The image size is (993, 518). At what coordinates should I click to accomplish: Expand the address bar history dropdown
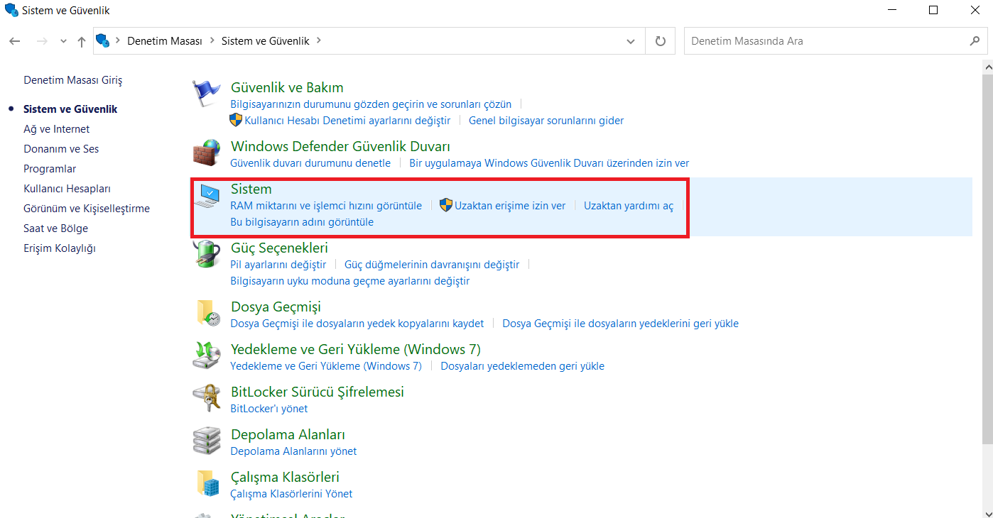click(631, 42)
